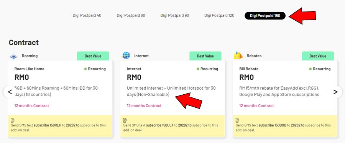Show the previous contract cards with the left arrow

[x=10, y=92]
